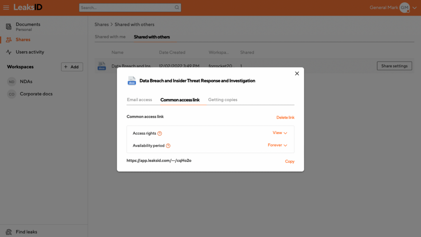Image resolution: width=421 pixels, height=237 pixels.
Task: Select the Shared with others tab
Action: pyautogui.click(x=152, y=37)
